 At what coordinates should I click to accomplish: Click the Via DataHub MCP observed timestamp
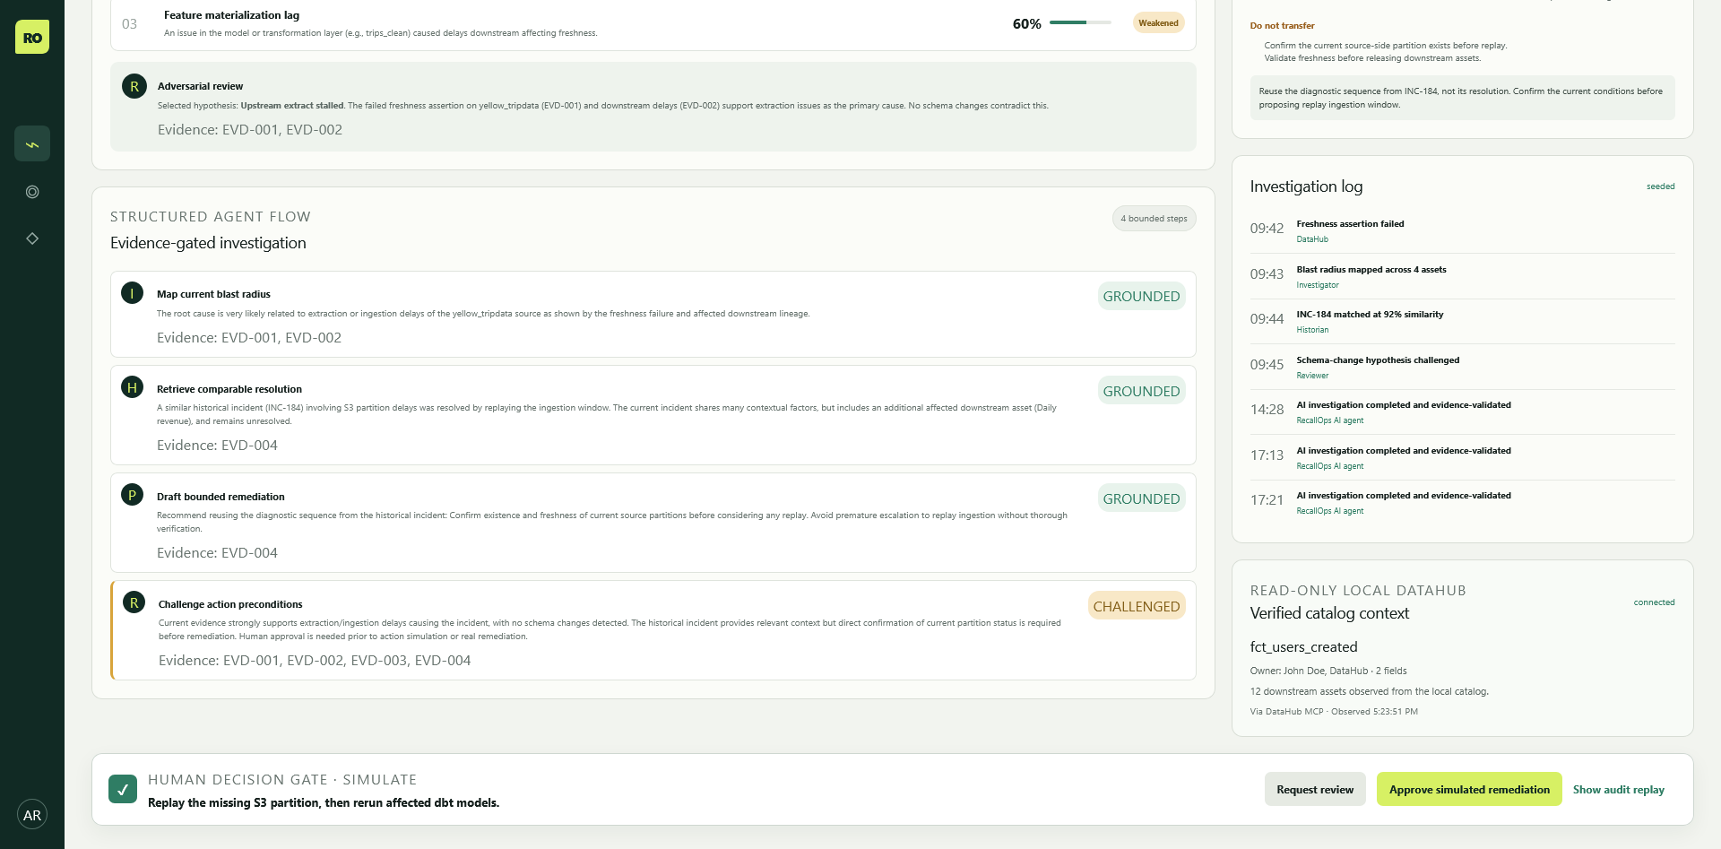[x=1334, y=712]
